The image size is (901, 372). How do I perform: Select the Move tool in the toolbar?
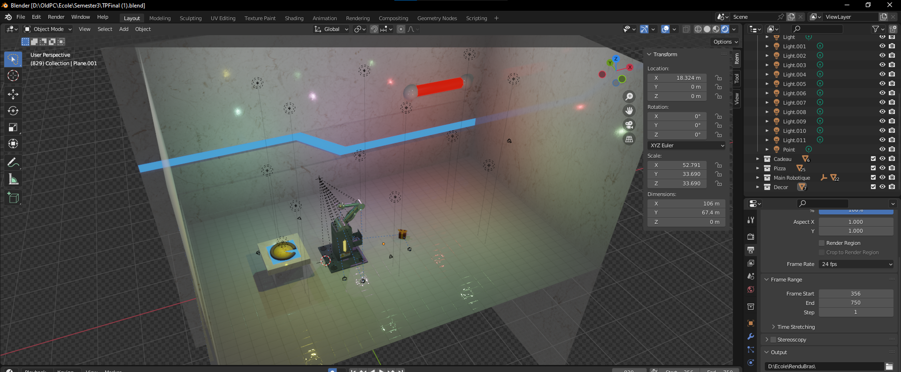tap(13, 94)
